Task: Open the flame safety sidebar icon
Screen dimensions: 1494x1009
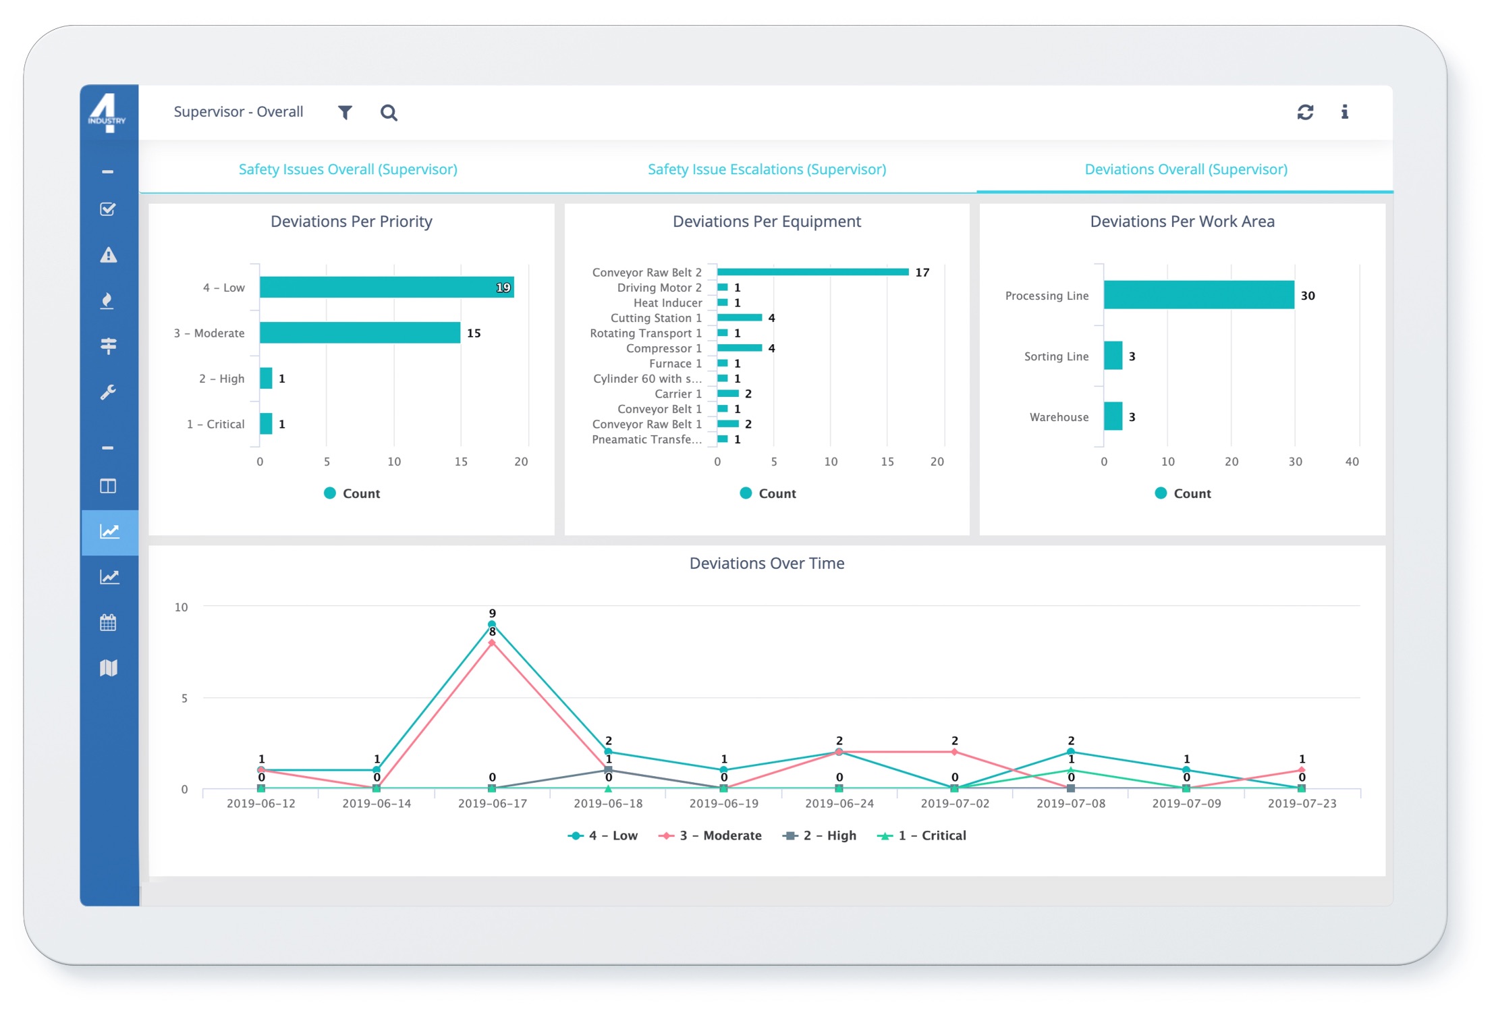Action: click(108, 300)
